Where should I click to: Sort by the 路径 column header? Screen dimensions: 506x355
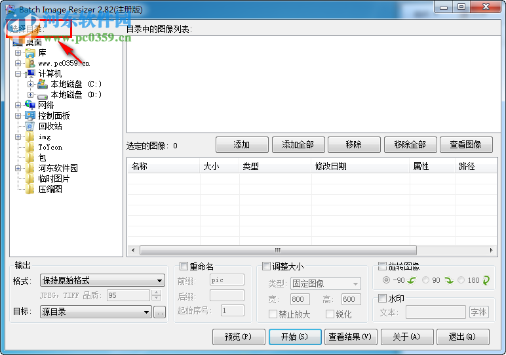pyautogui.click(x=476, y=167)
